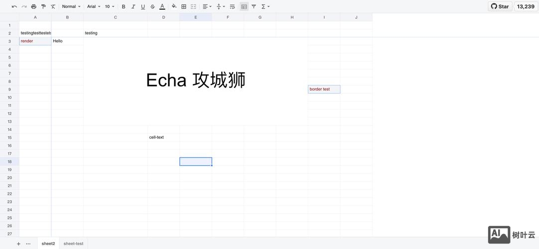The image size is (539, 249).
Task: Open the borders options icon
Action: click(184, 6)
